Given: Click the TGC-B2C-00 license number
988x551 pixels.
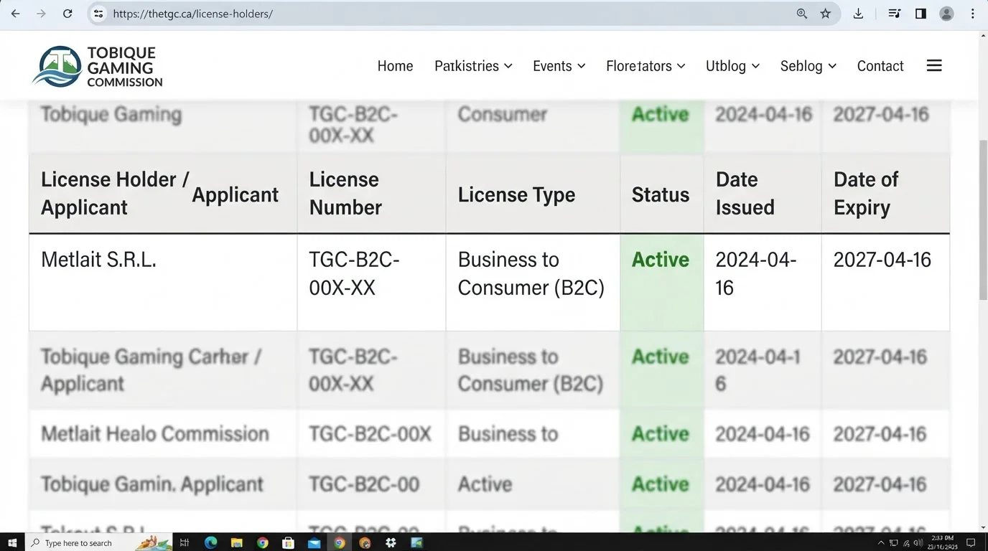Looking at the screenshot, I should 364,484.
